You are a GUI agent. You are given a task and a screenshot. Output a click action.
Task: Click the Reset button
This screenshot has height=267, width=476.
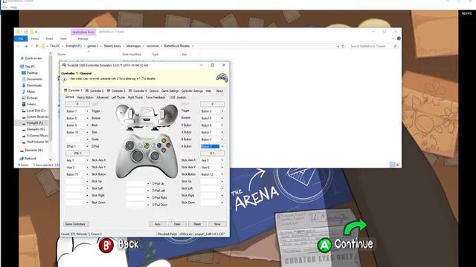(197, 224)
